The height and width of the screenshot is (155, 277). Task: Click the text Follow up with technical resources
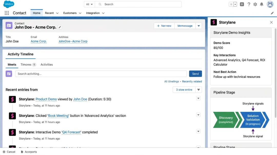point(237,77)
